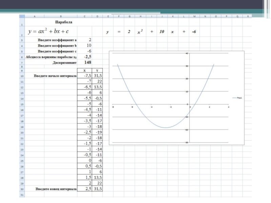Select row 31 header
The width and height of the screenshot is (271, 203).
point(22,195)
